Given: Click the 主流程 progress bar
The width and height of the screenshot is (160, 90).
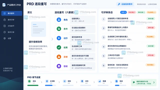Looking at the screenshot, I should tap(50, 85).
